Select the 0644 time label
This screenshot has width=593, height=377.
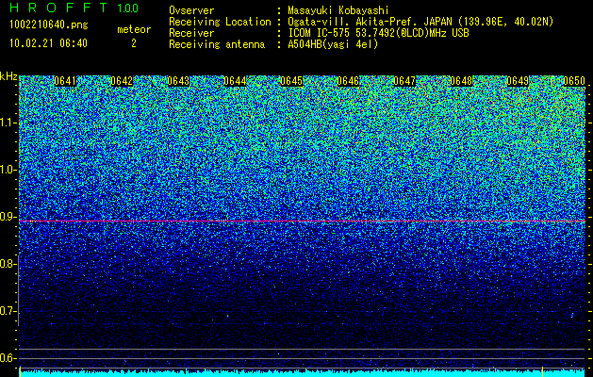tap(235, 81)
